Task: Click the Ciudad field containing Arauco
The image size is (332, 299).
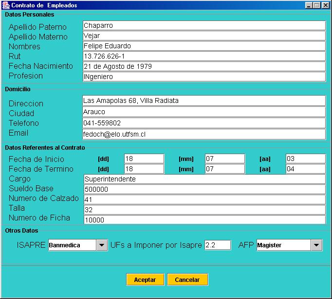Action: [203, 112]
